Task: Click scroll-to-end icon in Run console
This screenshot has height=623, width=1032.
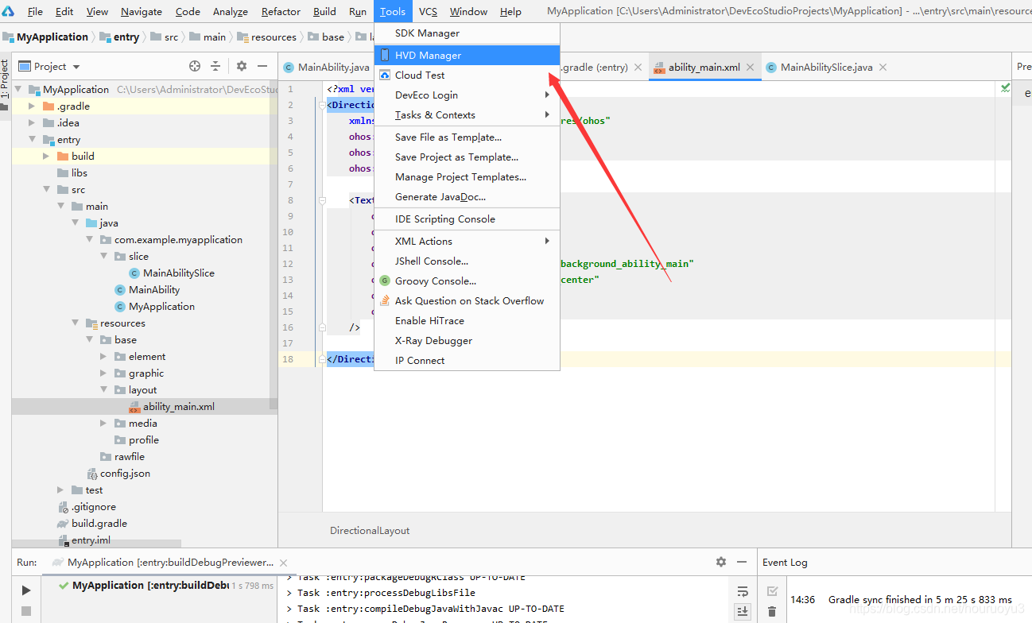Action: 743,610
